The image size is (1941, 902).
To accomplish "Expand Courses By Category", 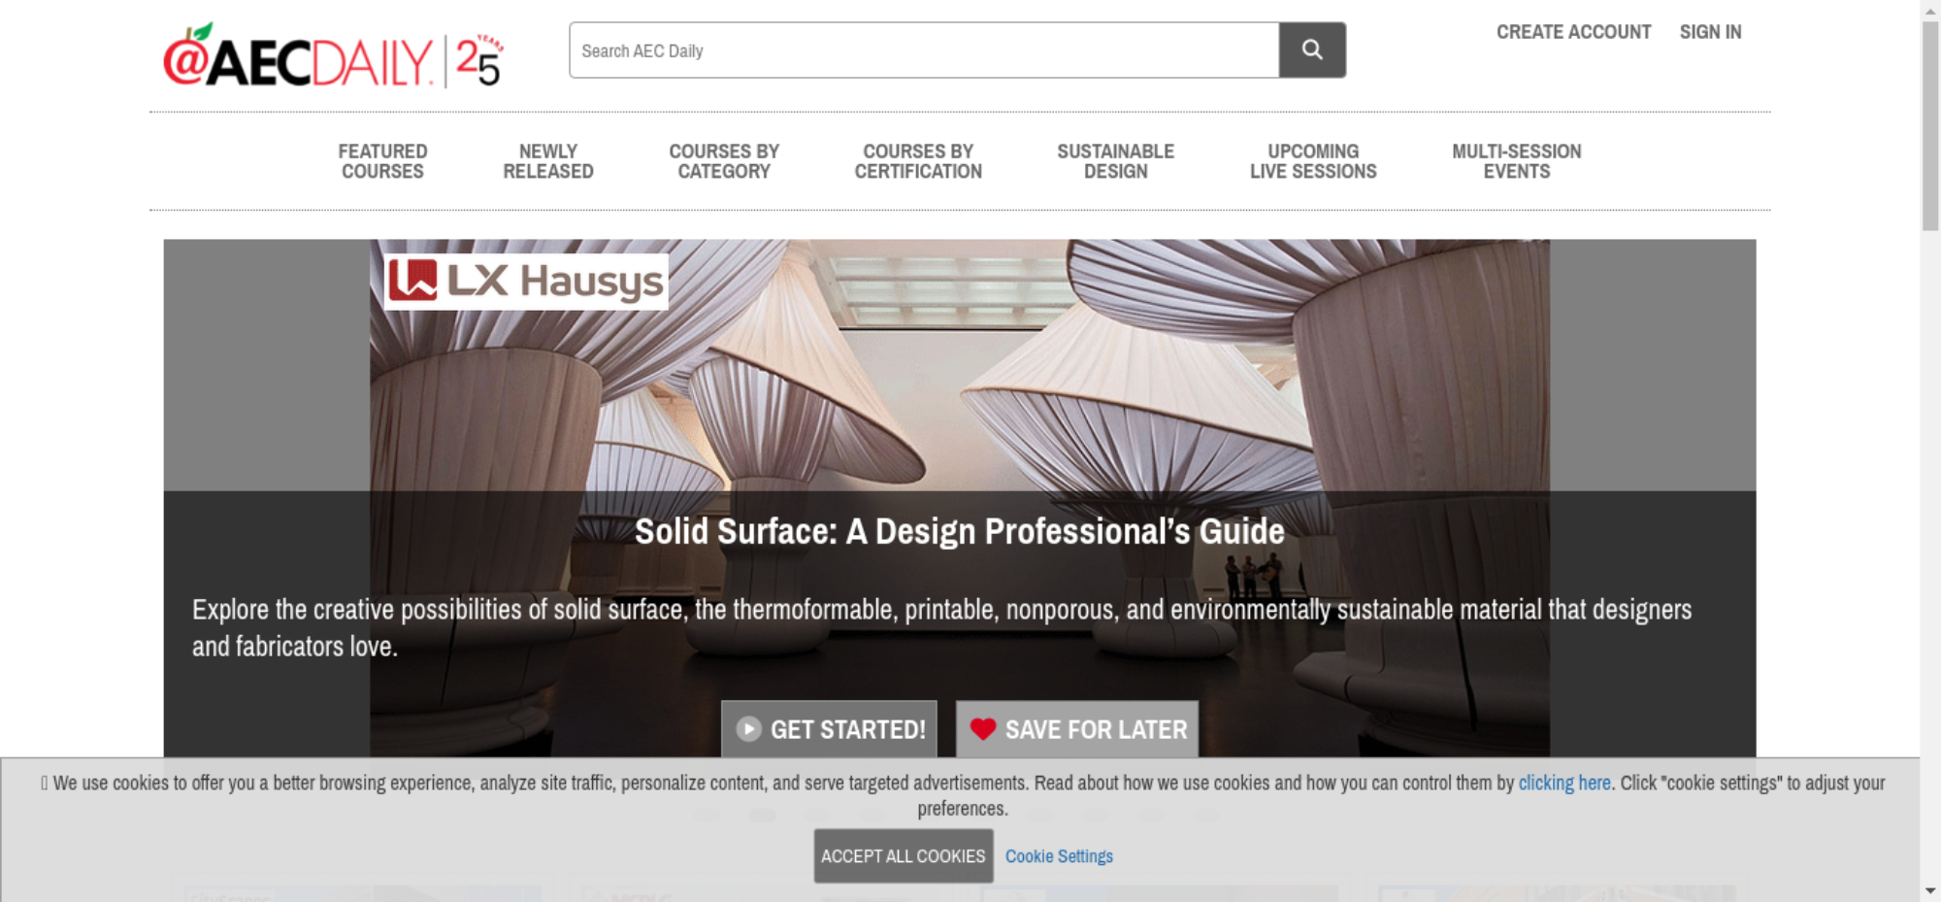I will [x=724, y=161].
